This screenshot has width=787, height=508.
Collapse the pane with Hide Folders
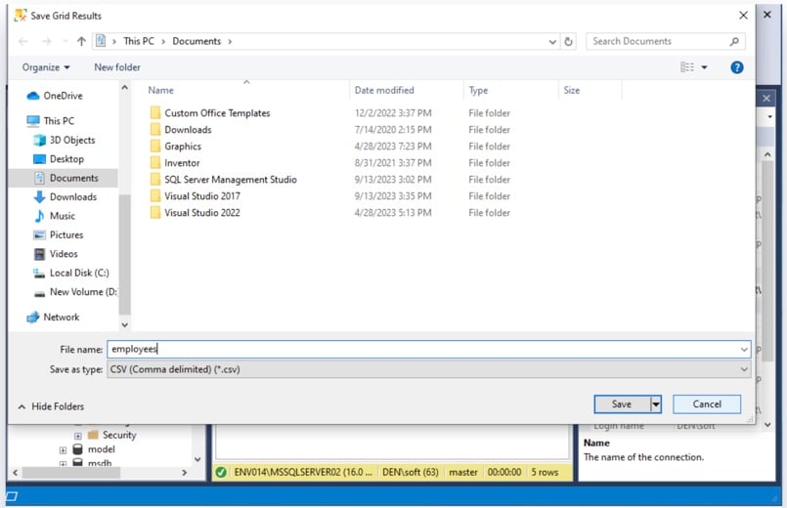pos(51,406)
